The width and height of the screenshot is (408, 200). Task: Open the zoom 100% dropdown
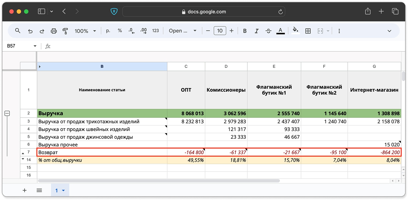[85, 31]
